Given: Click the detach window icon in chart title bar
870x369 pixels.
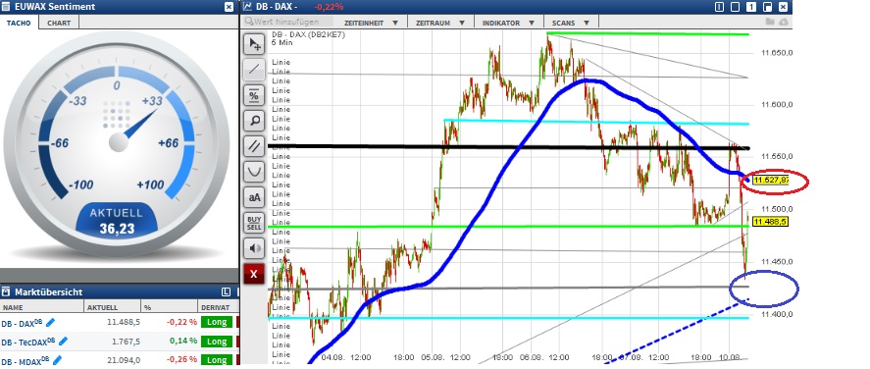Looking at the screenshot, I should tap(767, 7).
